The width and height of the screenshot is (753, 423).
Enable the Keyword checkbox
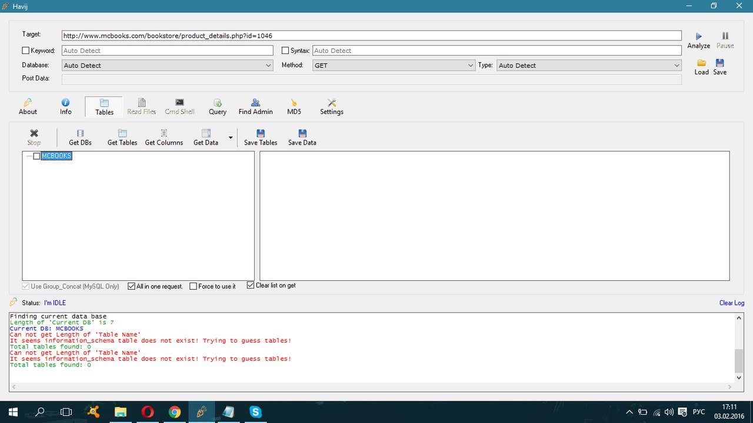tap(25, 51)
